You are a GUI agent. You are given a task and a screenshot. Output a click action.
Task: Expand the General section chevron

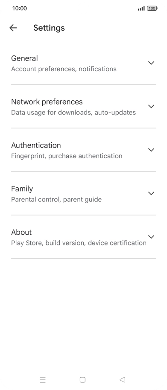click(151, 63)
